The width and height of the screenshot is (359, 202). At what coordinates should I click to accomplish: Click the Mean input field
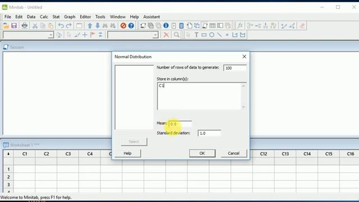180,124
